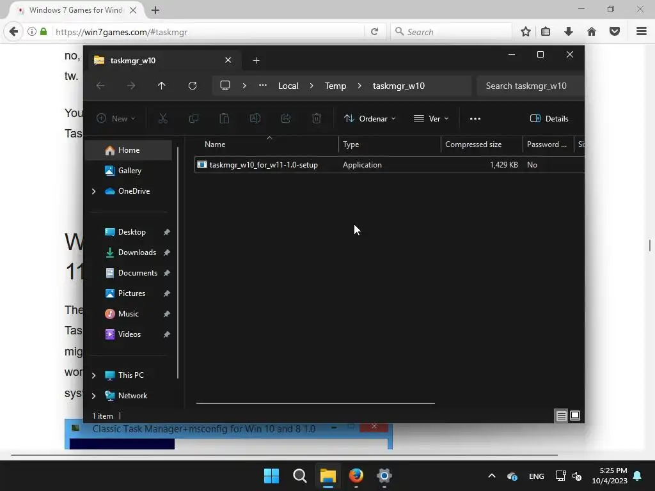Refresh the taskmgr_w10 folder view
655x491 pixels.
(x=192, y=86)
